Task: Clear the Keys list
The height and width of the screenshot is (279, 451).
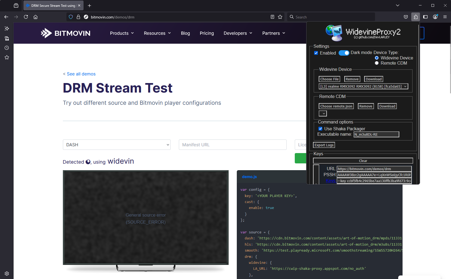Action: [363, 161]
